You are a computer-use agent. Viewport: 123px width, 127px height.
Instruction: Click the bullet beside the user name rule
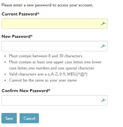[5, 80]
